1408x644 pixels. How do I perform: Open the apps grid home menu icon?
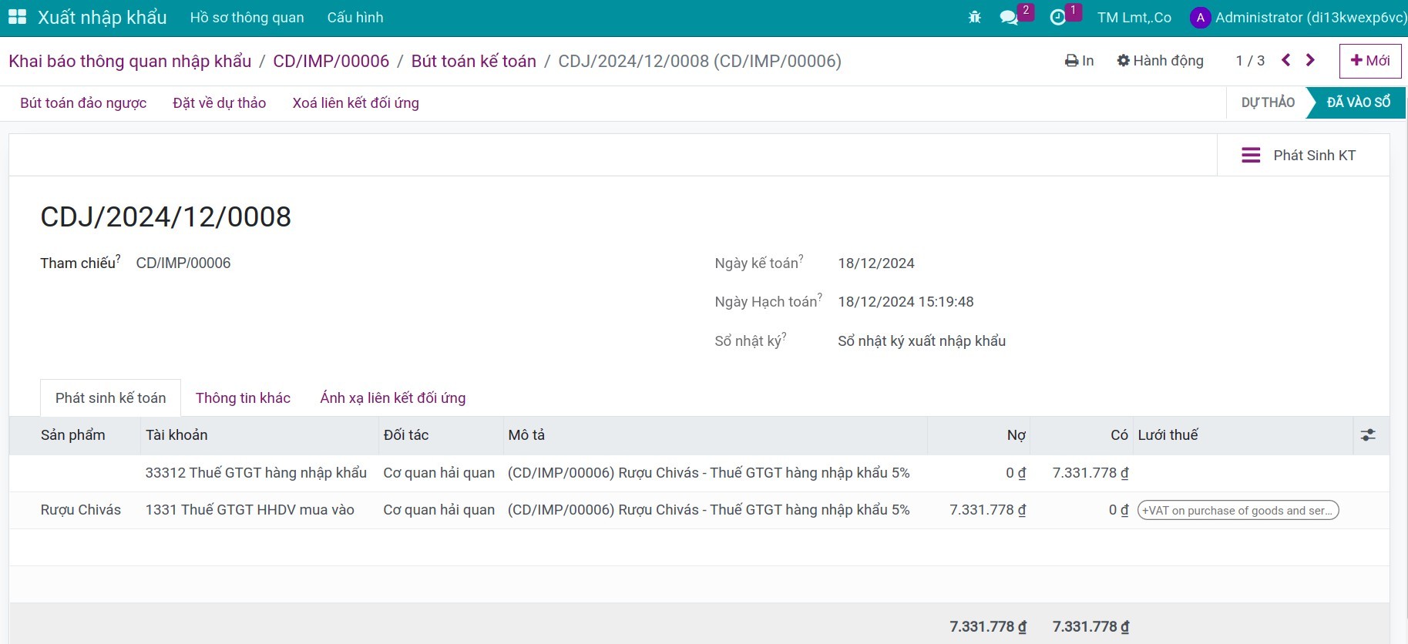[17, 17]
